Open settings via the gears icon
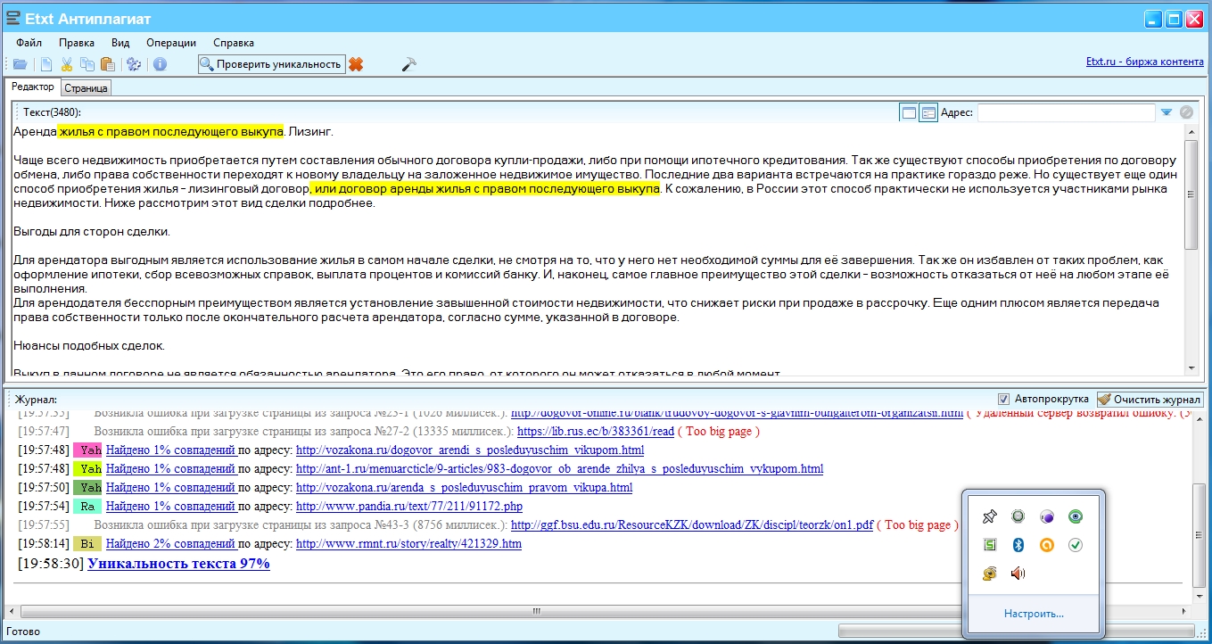 (x=134, y=64)
